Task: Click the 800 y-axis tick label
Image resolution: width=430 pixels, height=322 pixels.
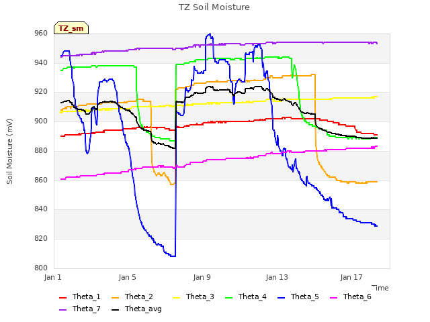Action: point(41,268)
